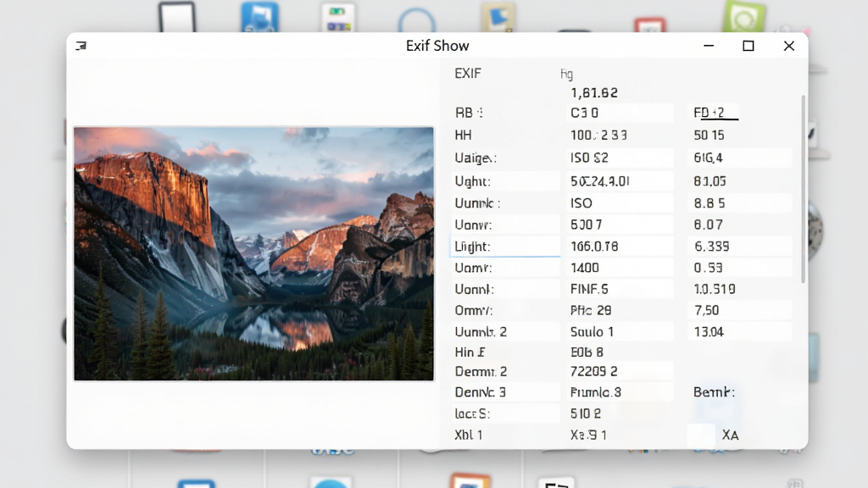Click the mountain lake photo preview
The width and height of the screenshot is (868, 488).
254,254
